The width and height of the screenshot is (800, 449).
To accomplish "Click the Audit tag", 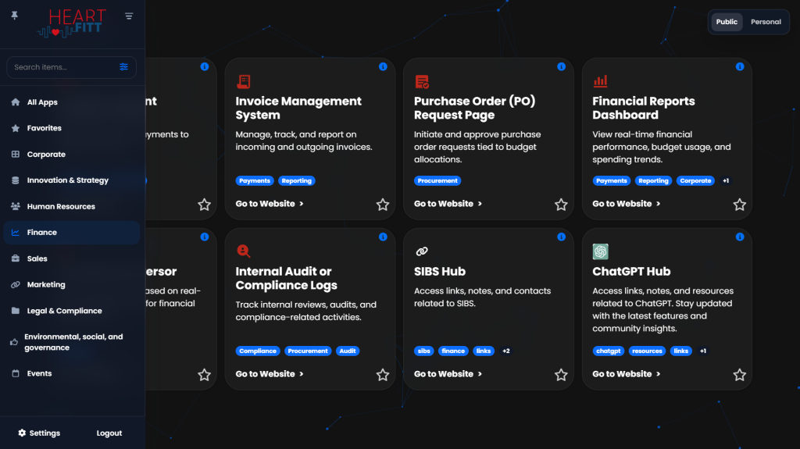I will [x=348, y=351].
